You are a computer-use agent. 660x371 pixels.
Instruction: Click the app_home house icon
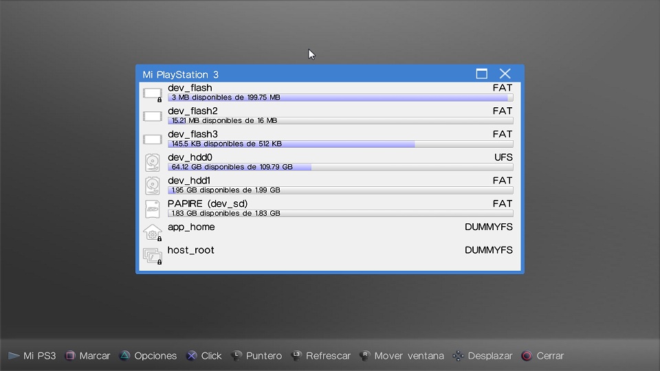click(153, 232)
